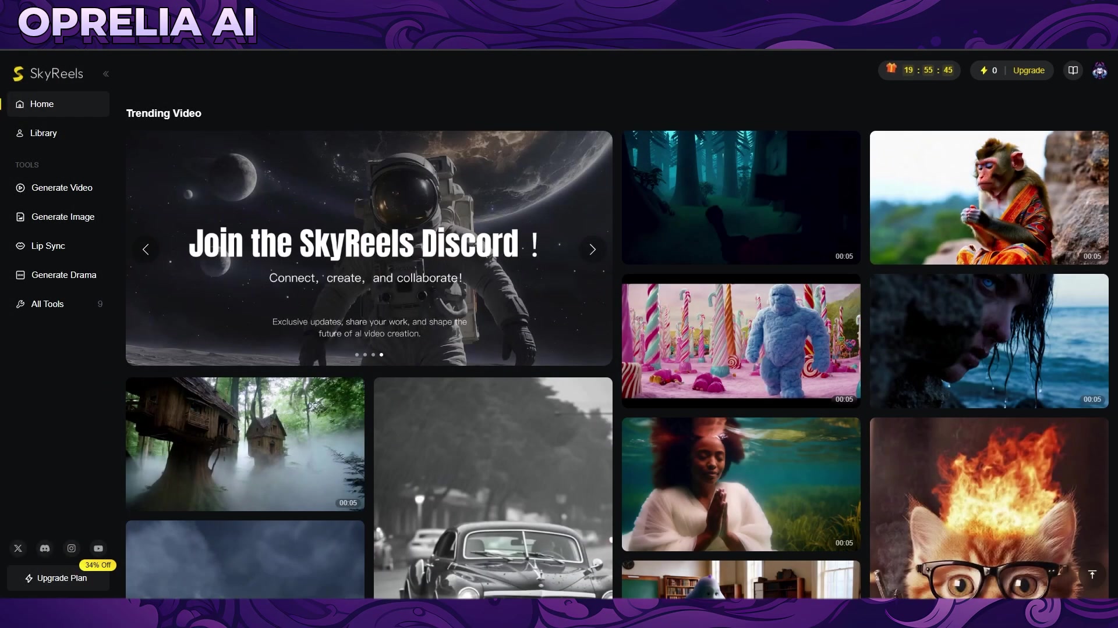Open the YouTube social link icon
1118x628 pixels.
[x=98, y=548]
